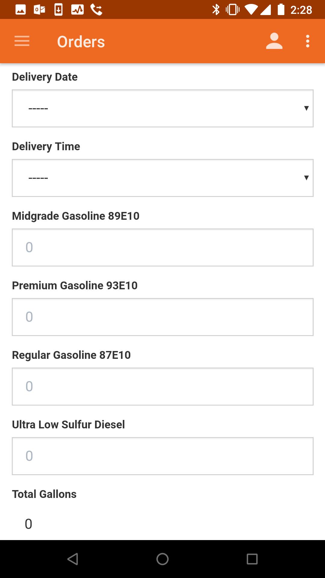Open the hamburger navigation menu
This screenshot has width=325, height=578.
22,41
